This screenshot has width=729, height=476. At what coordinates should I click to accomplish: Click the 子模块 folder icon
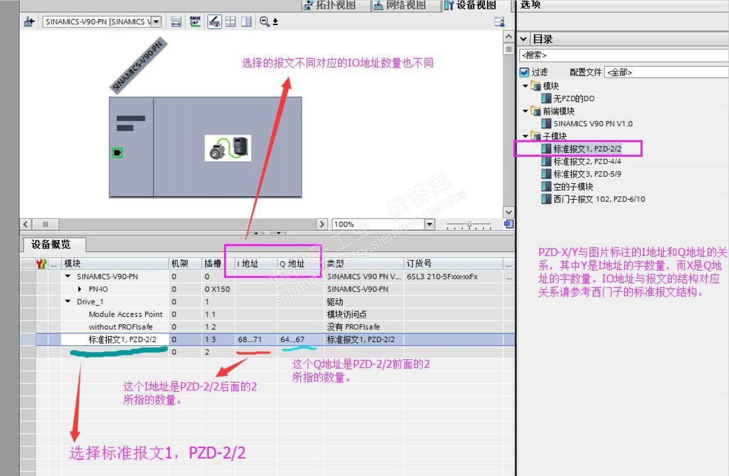pyautogui.click(x=536, y=136)
